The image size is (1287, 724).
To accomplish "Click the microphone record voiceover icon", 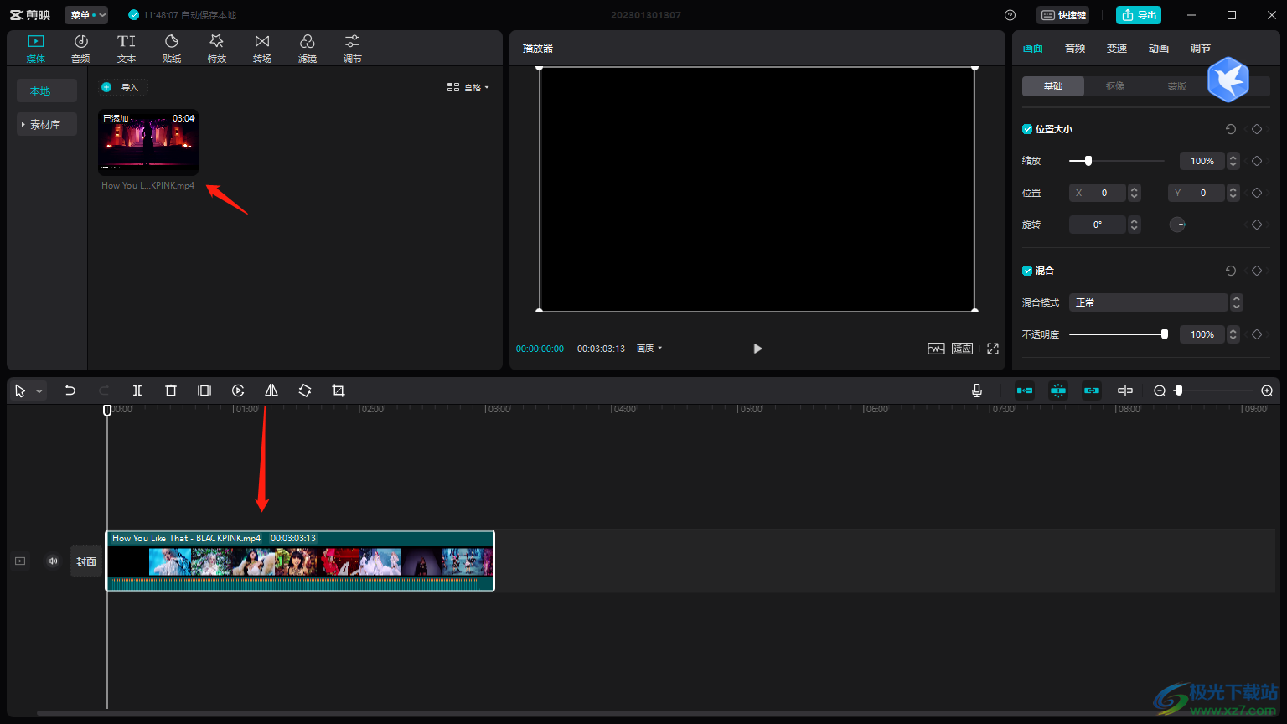I will 977,390.
